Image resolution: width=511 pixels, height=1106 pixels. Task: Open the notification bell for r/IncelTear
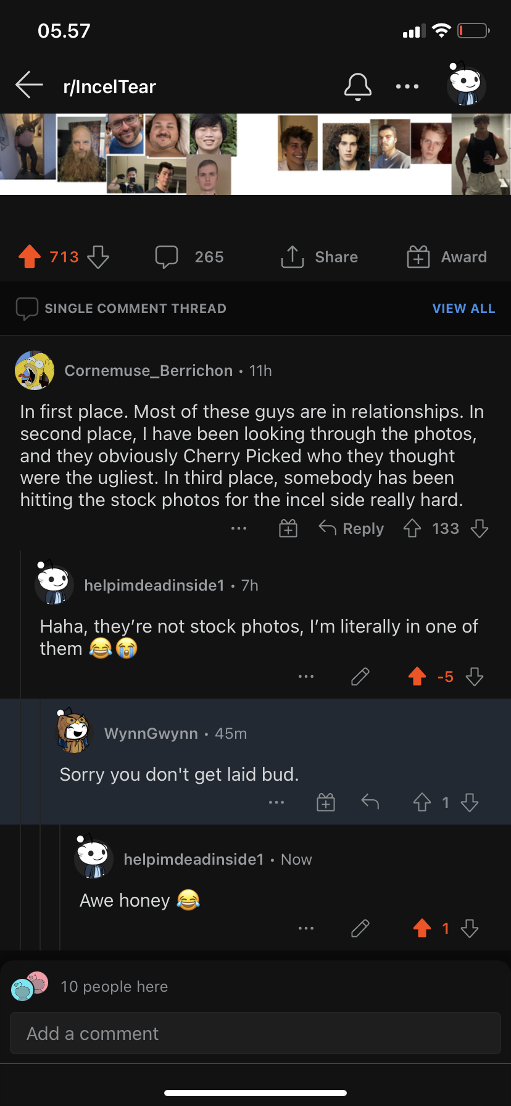pos(358,86)
